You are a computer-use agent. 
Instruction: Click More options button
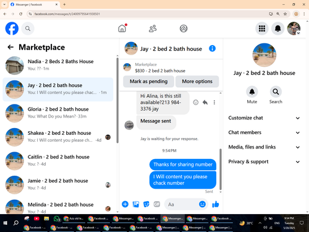tap(197, 82)
